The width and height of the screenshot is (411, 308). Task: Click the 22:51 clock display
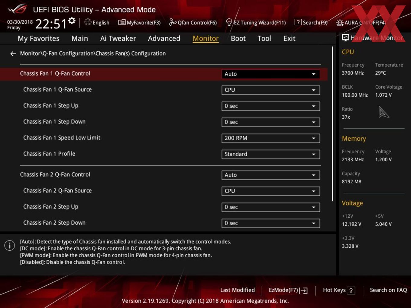[x=51, y=24]
